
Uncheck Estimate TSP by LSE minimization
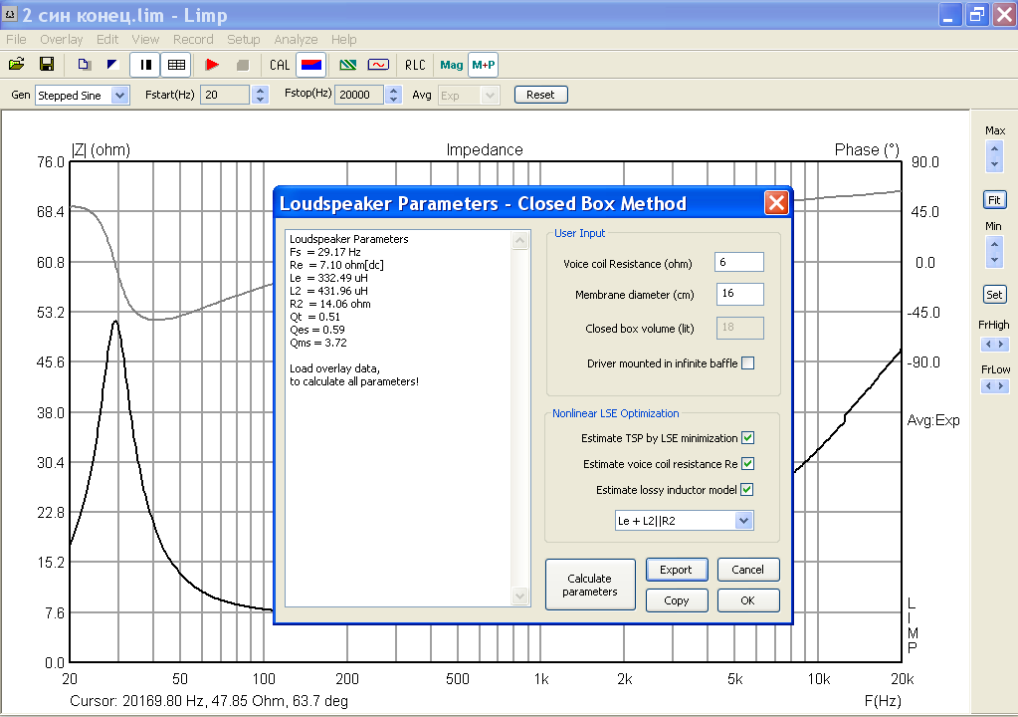[x=747, y=438]
